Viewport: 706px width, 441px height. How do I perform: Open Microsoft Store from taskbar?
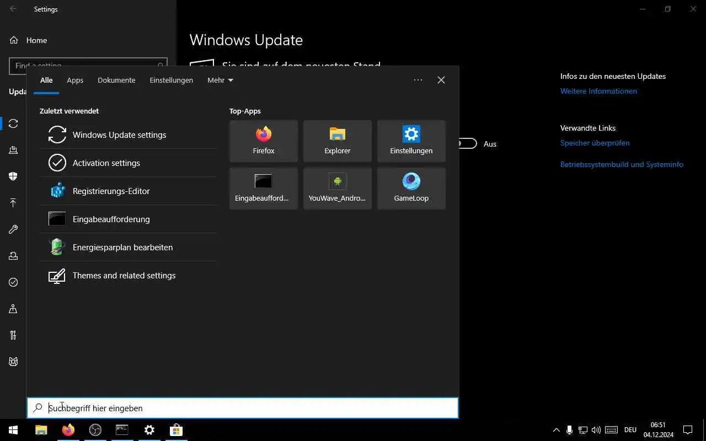(x=176, y=430)
